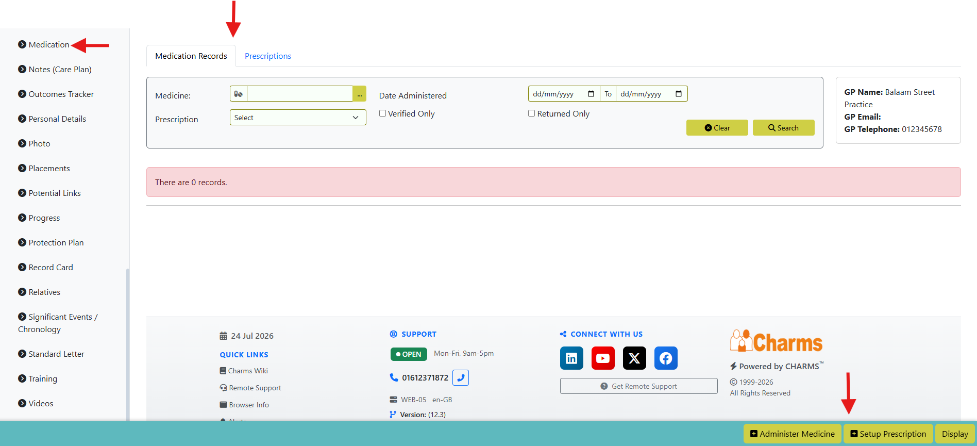Click the calendar icon beside 24 Jul 2026
This screenshot has width=977, height=446.
pos(223,336)
